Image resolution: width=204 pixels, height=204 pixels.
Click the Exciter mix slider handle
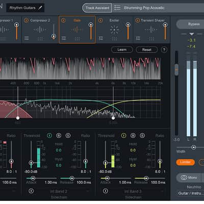pyautogui.click(x=128, y=25)
